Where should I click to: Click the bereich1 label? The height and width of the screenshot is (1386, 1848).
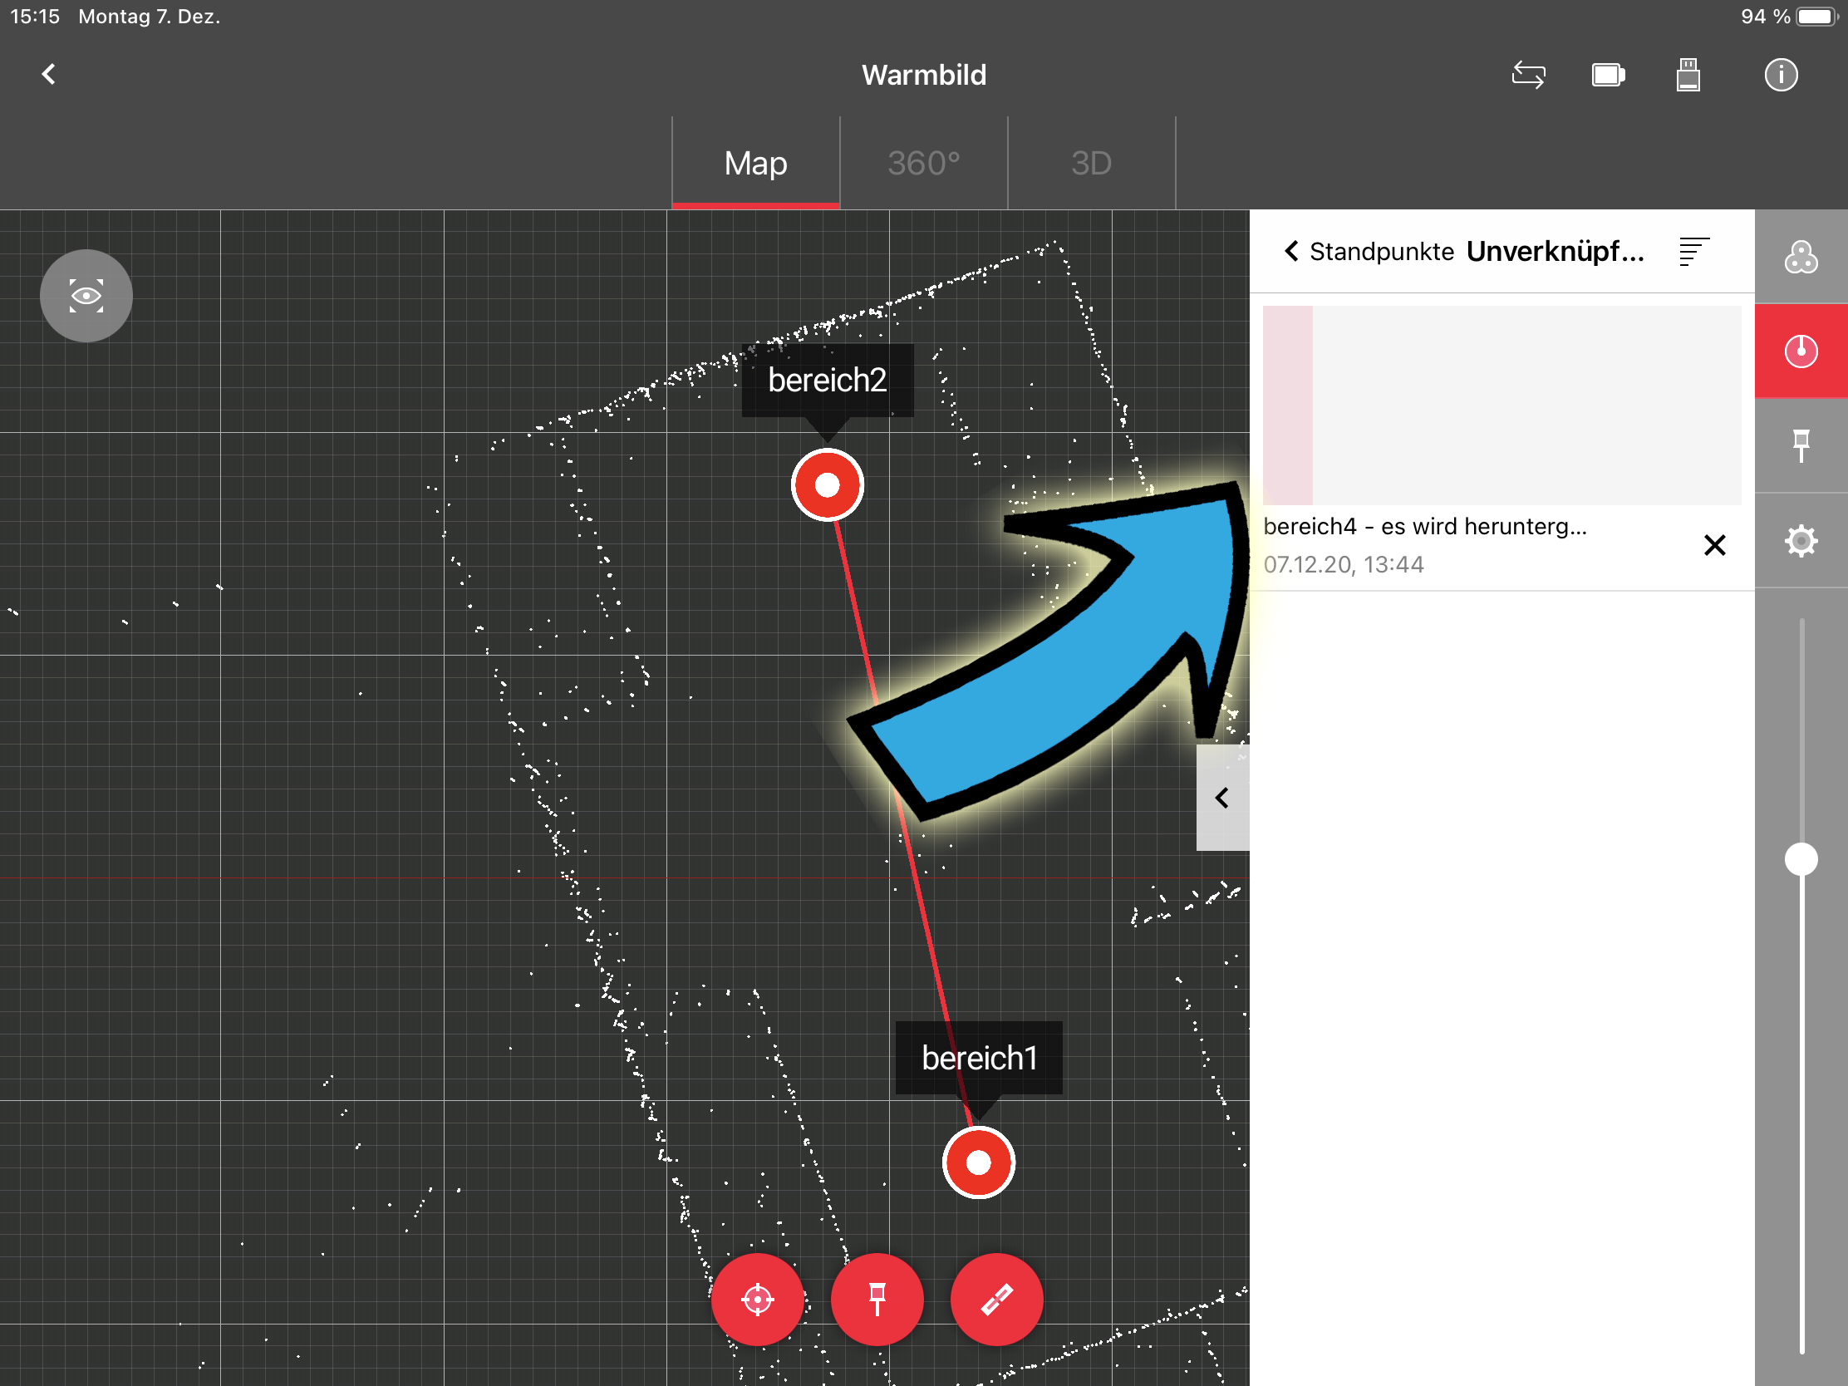pos(979,1058)
